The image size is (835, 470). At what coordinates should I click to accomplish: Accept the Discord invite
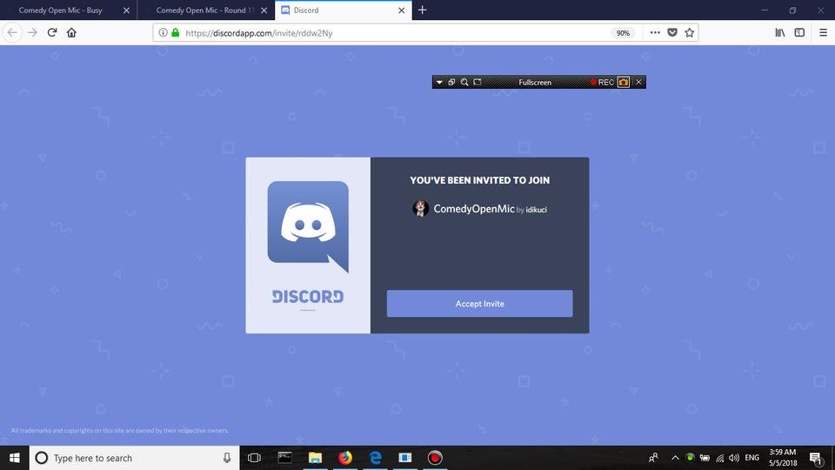tap(479, 303)
